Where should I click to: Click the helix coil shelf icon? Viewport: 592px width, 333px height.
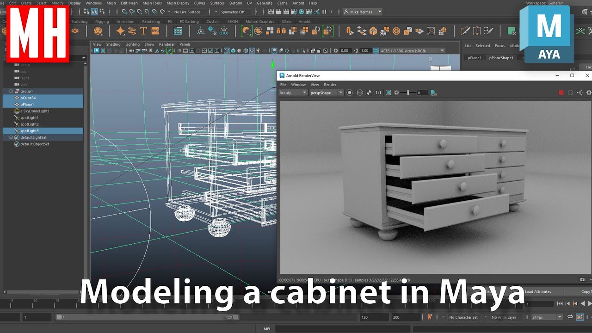click(x=132, y=31)
